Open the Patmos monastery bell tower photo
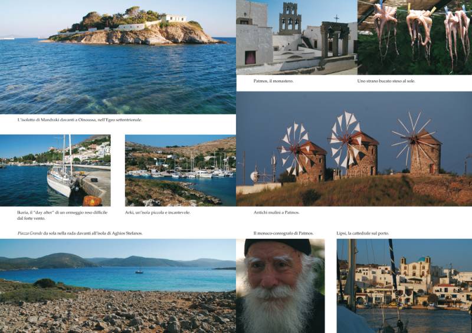472x333 pixels. coord(296,37)
